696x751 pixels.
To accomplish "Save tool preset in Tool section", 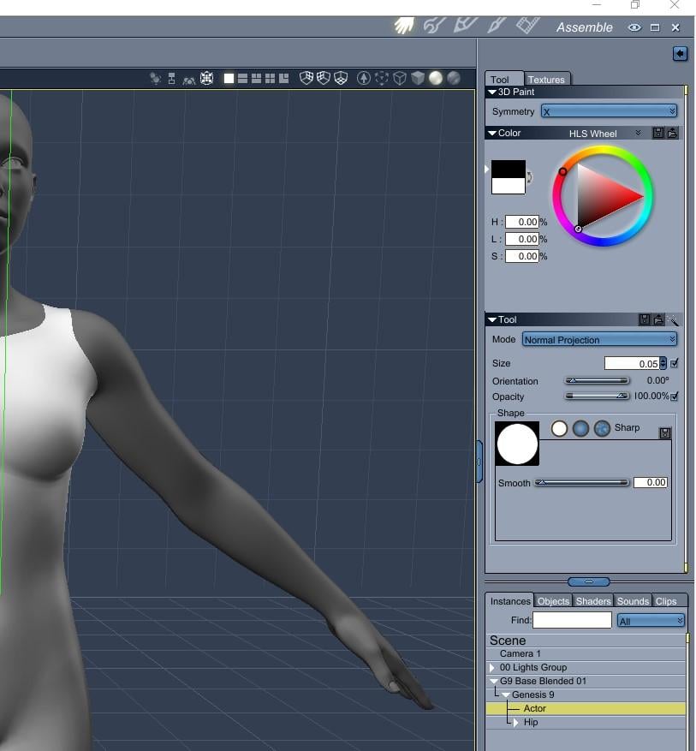I will pos(645,319).
